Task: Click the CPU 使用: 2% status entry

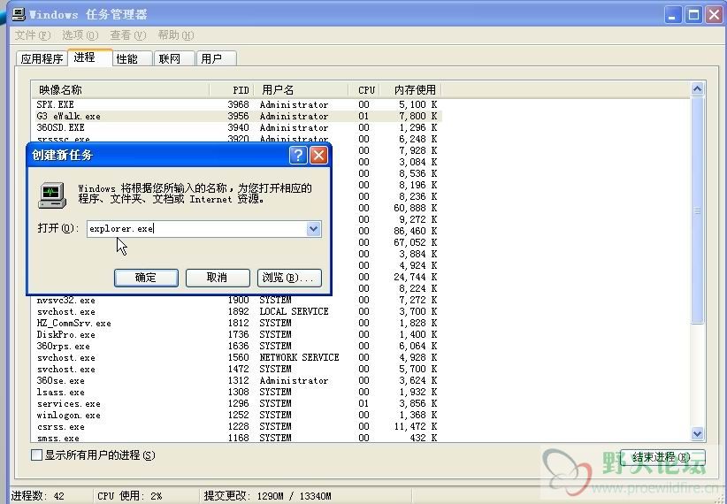Action: point(130,496)
